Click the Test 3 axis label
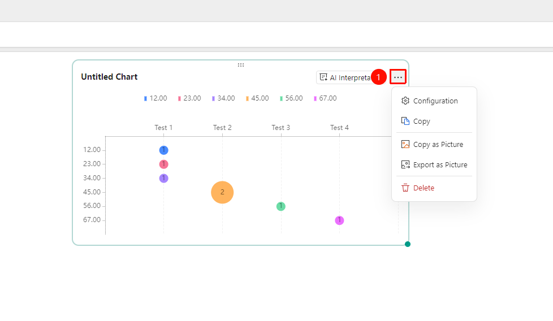The width and height of the screenshot is (553, 321). click(x=280, y=128)
